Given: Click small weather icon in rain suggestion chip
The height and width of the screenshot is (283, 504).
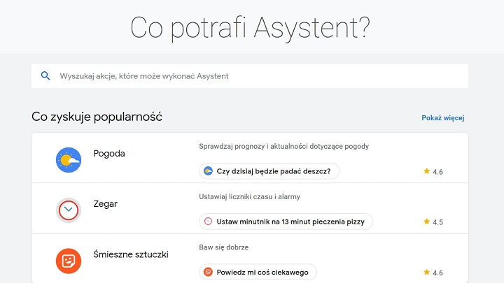Looking at the screenshot, I should click(x=208, y=170).
